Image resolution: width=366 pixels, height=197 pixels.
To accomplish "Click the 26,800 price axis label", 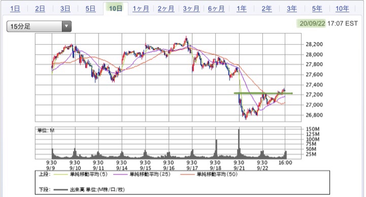I will tap(314, 115).
